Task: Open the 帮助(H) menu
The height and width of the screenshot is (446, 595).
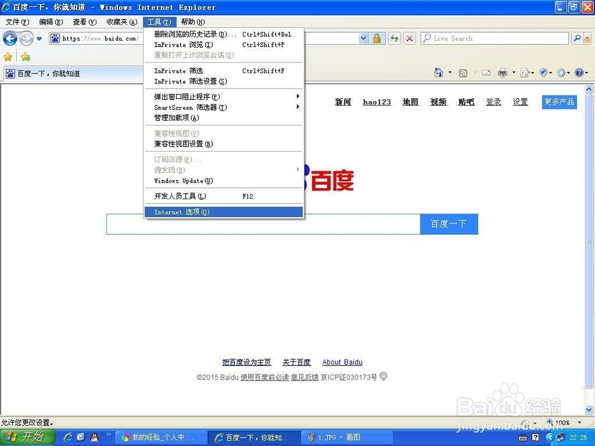Action: 193,22
